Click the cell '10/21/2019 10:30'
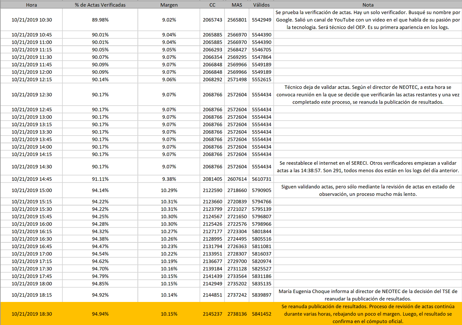 point(31,19)
